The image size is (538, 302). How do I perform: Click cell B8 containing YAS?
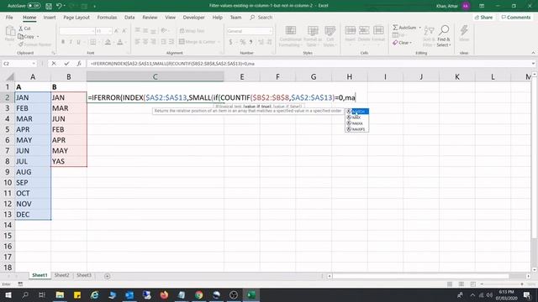click(x=69, y=161)
